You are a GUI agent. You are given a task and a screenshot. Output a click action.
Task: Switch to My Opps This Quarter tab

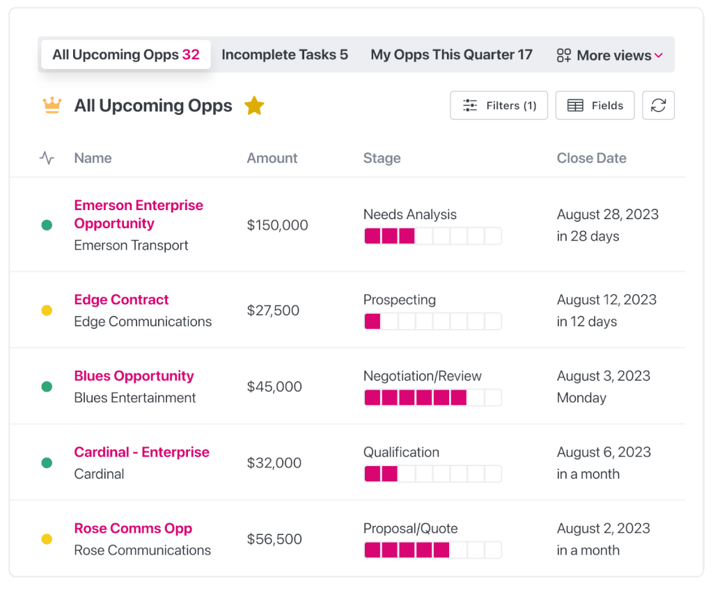451,54
